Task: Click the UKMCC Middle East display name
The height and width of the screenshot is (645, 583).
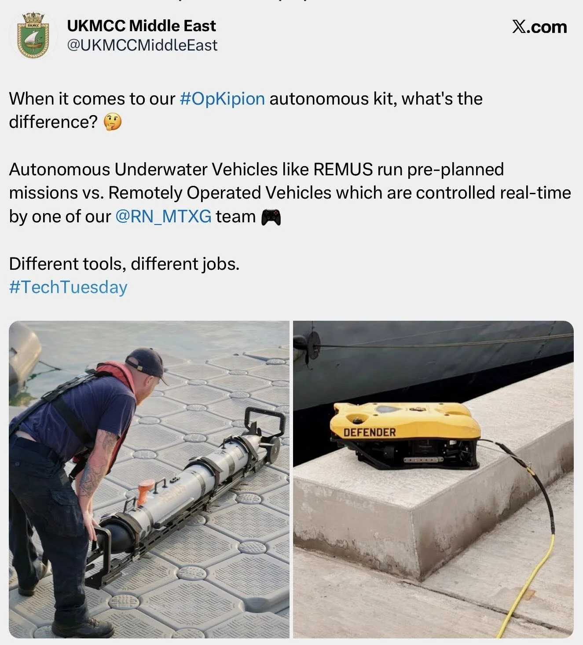Action: click(141, 26)
